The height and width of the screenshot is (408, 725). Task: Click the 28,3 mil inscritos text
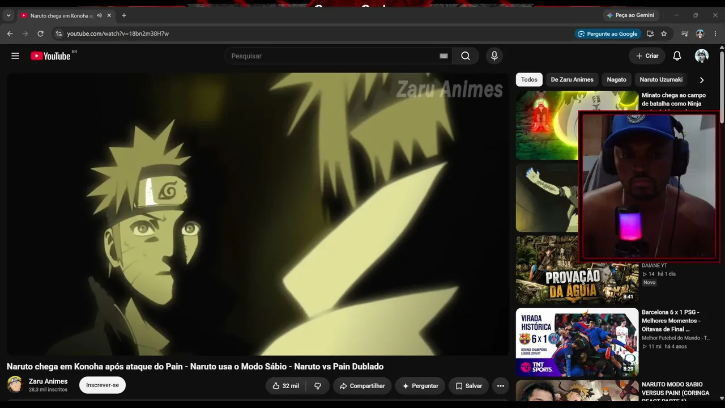[x=48, y=390]
